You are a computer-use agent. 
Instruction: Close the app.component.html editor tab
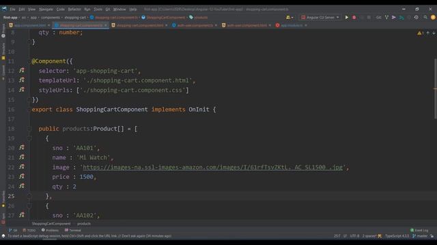click(x=48, y=25)
